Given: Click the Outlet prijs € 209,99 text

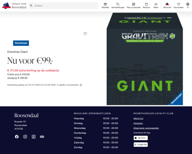Looking at the screenshot, I should 18,75.
